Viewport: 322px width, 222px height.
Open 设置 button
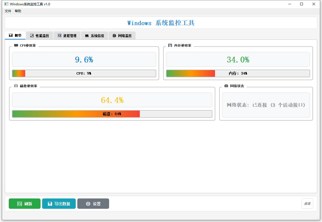point(93,204)
